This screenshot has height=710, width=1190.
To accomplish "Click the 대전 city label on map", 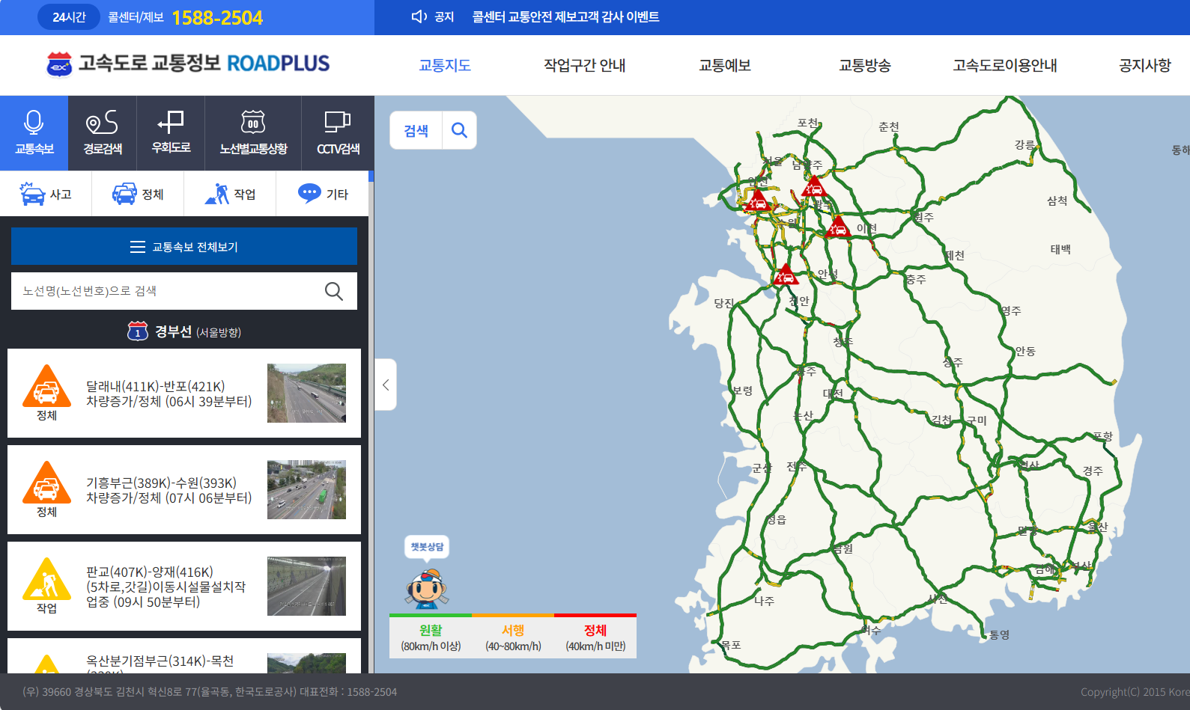I will [833, 393].
